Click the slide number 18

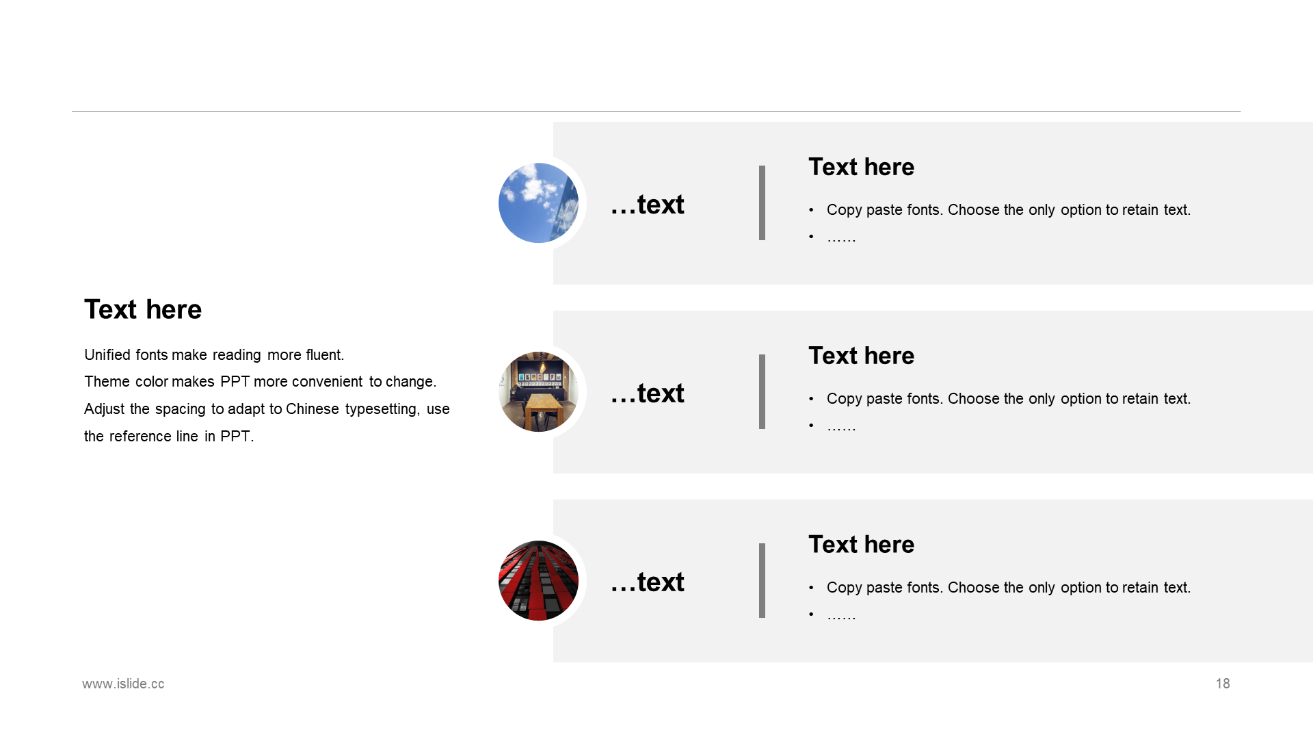tap(1223, 684)
